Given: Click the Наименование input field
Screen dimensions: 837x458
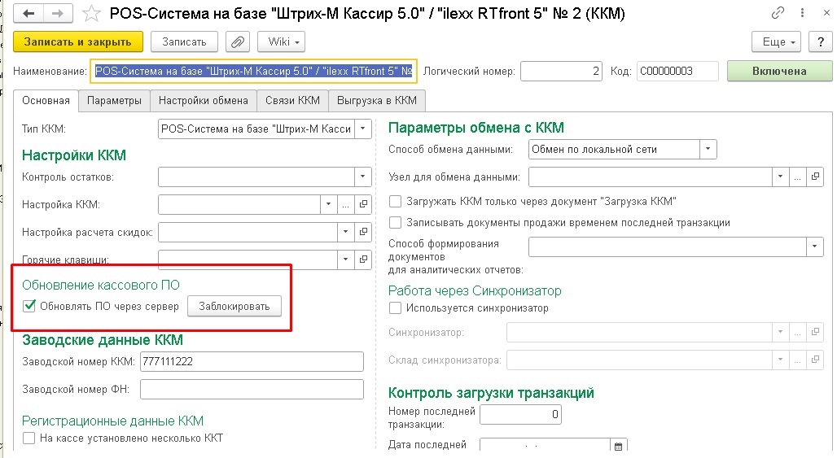Looking at the screenshot, I should (x=253, y=71).
